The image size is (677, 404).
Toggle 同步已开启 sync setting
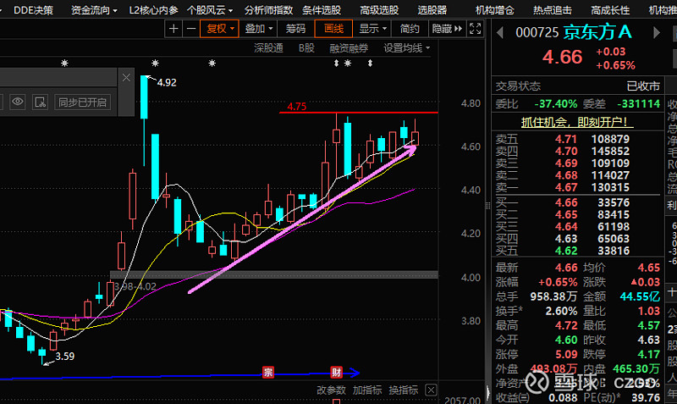82,102
